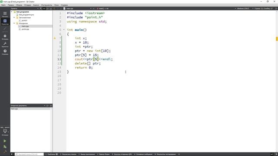The image size is (278, 156).
Task: Open the Основные сообщения pane
Action: pos(143,154)
